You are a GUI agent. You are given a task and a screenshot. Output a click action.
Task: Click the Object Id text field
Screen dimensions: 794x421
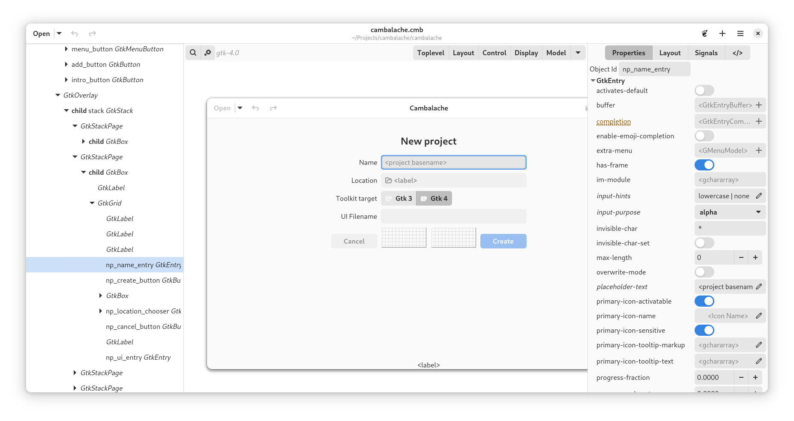click(x=654, y=69)
